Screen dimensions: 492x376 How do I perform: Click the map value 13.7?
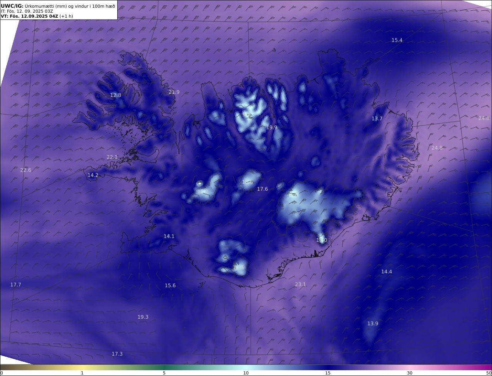377,119
